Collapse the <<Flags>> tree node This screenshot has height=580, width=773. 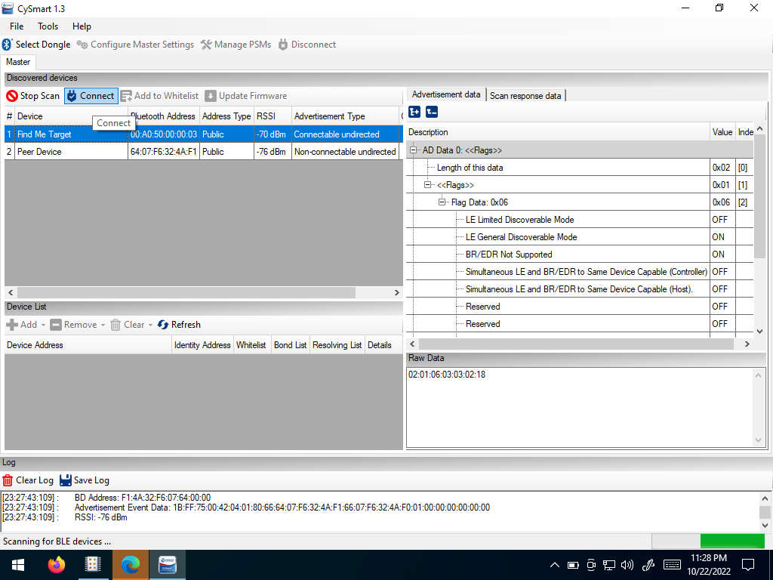coord(427,185)
